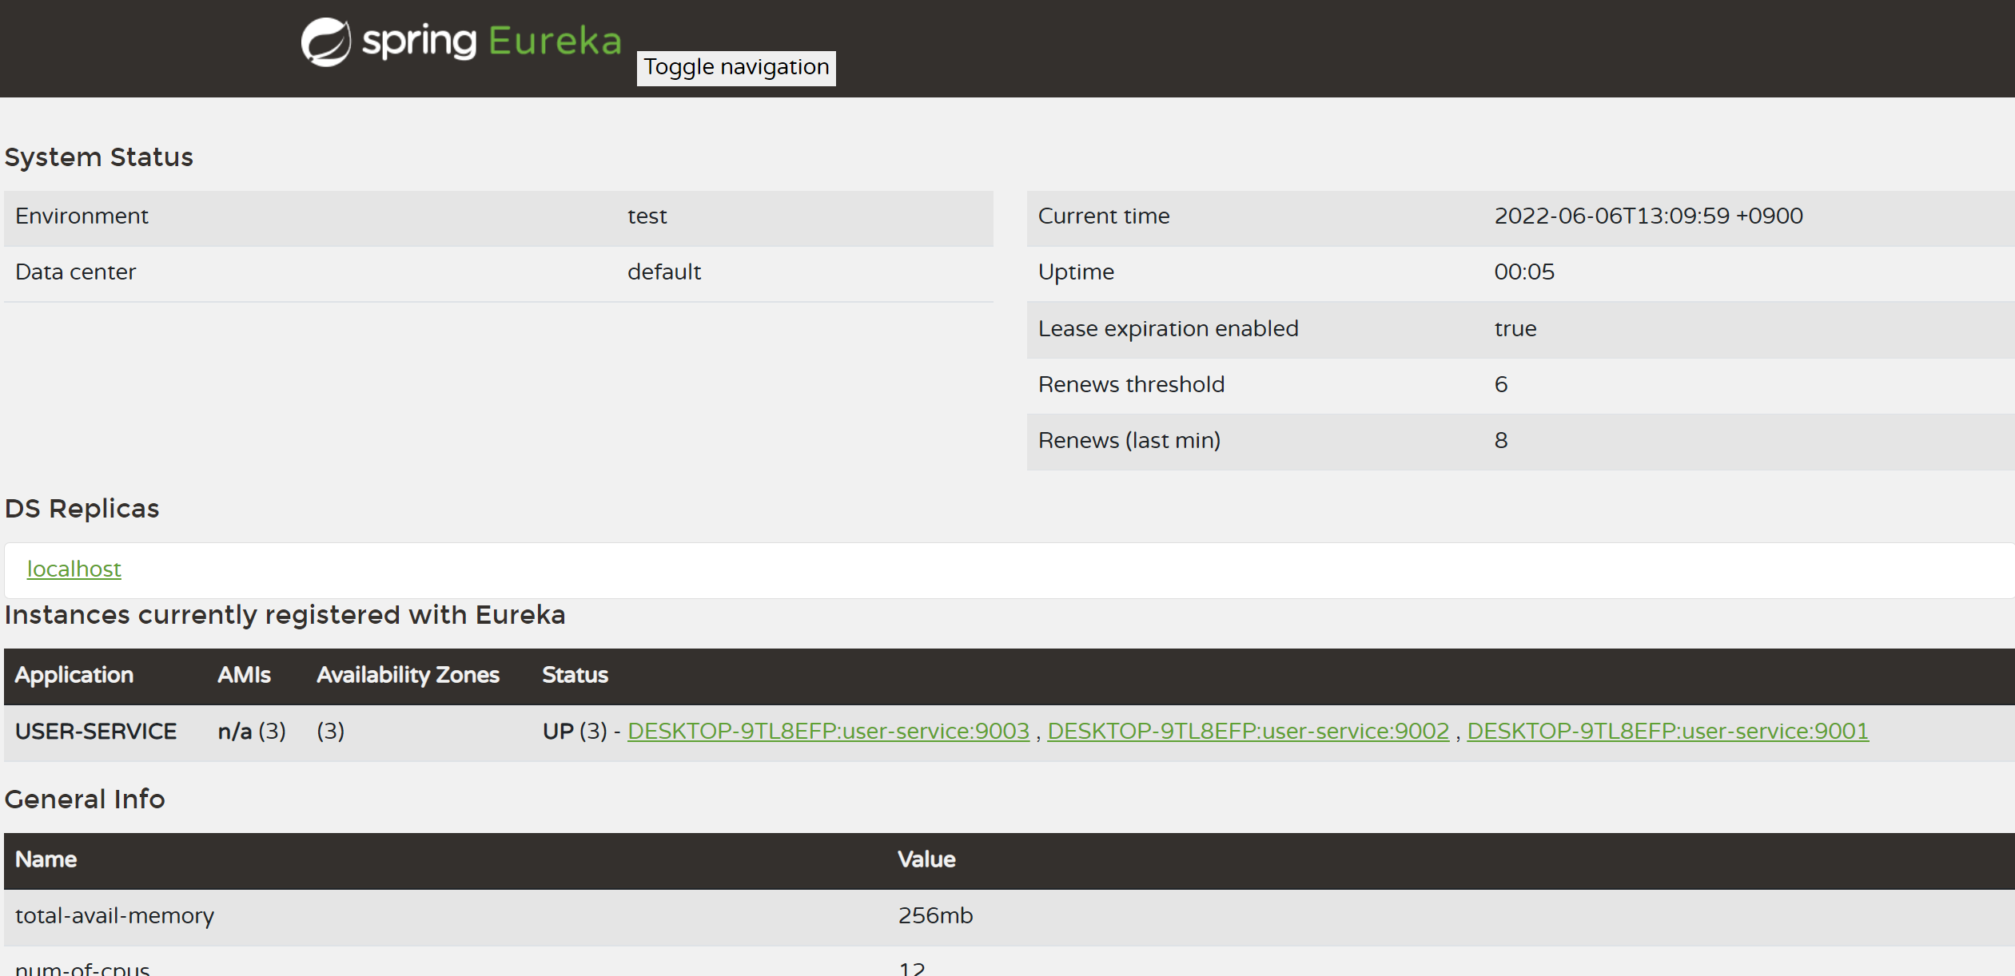Viewport: 2015px width, 976px height.
Task: Select the 256mb memory value
Action: 935,916
